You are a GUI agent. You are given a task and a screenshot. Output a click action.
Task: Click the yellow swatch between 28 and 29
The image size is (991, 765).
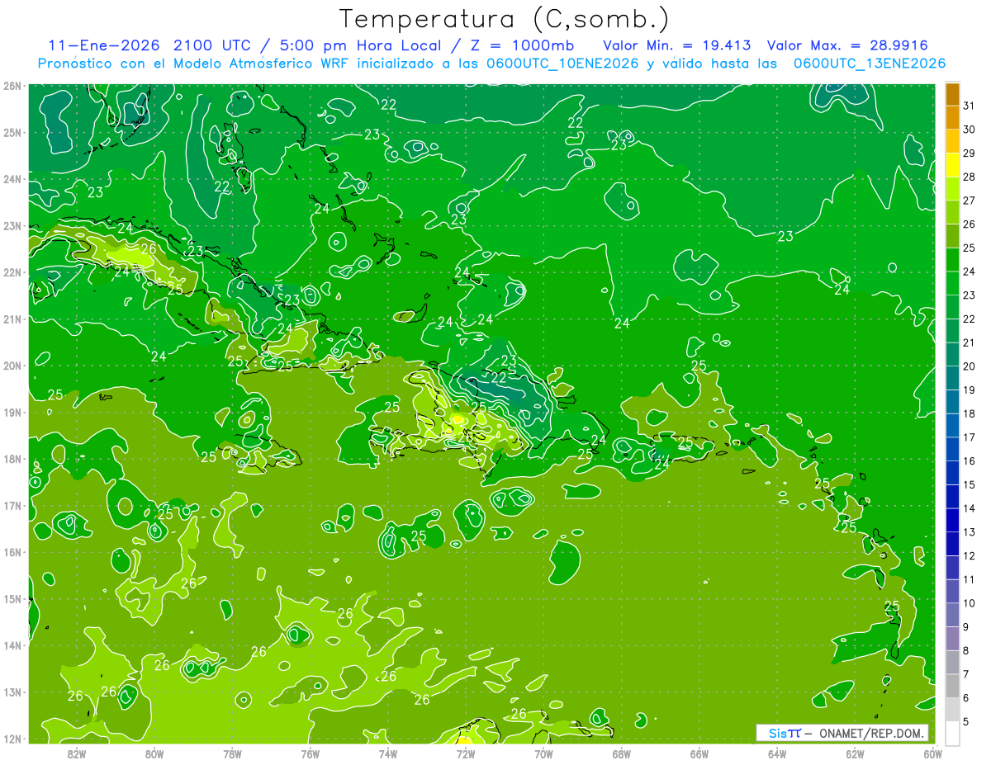(952, 165)
